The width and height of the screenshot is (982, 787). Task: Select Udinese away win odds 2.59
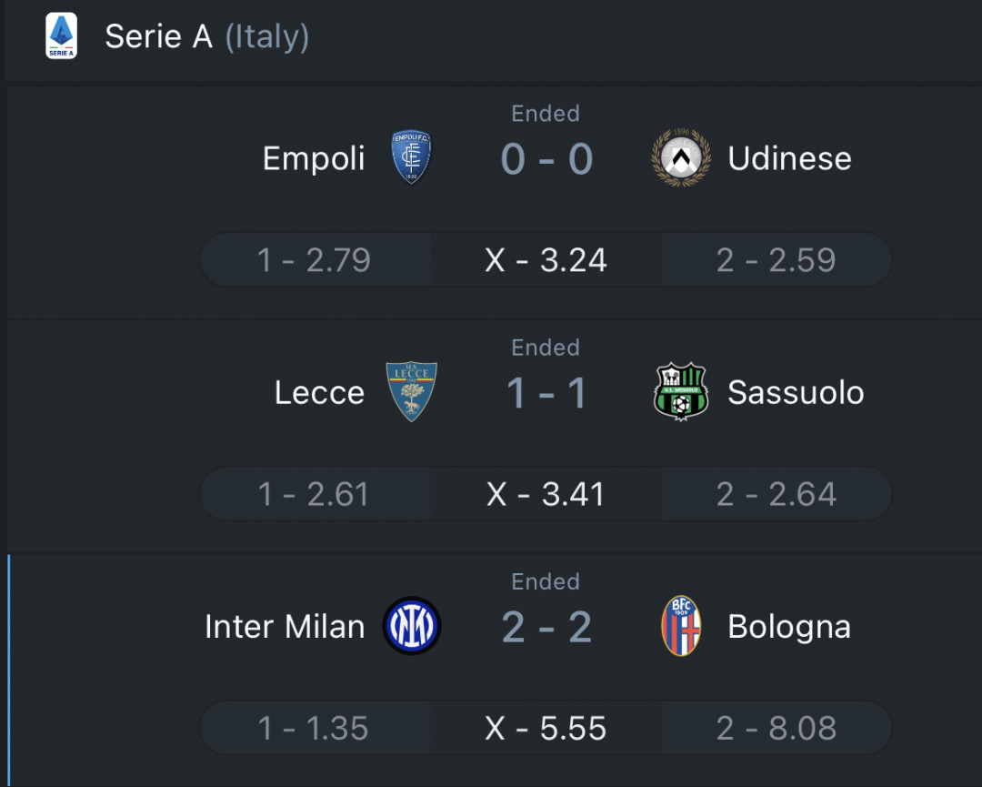pyautogui.click(x=777, y=260)
